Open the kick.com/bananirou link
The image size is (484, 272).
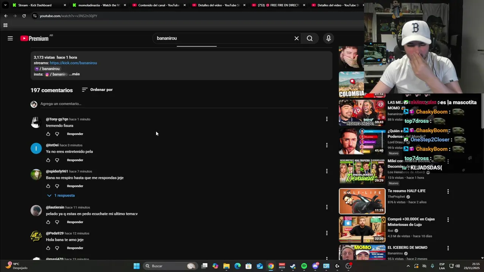[73, 63]
